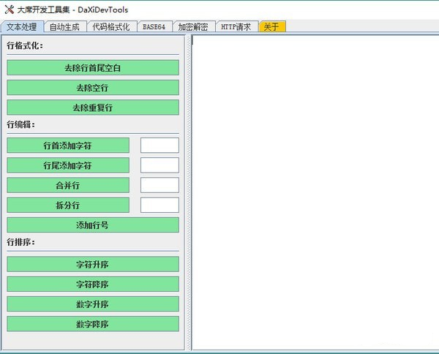Click the 行首添加字符 button
The image size is (439, 354).
pos(68,146)
